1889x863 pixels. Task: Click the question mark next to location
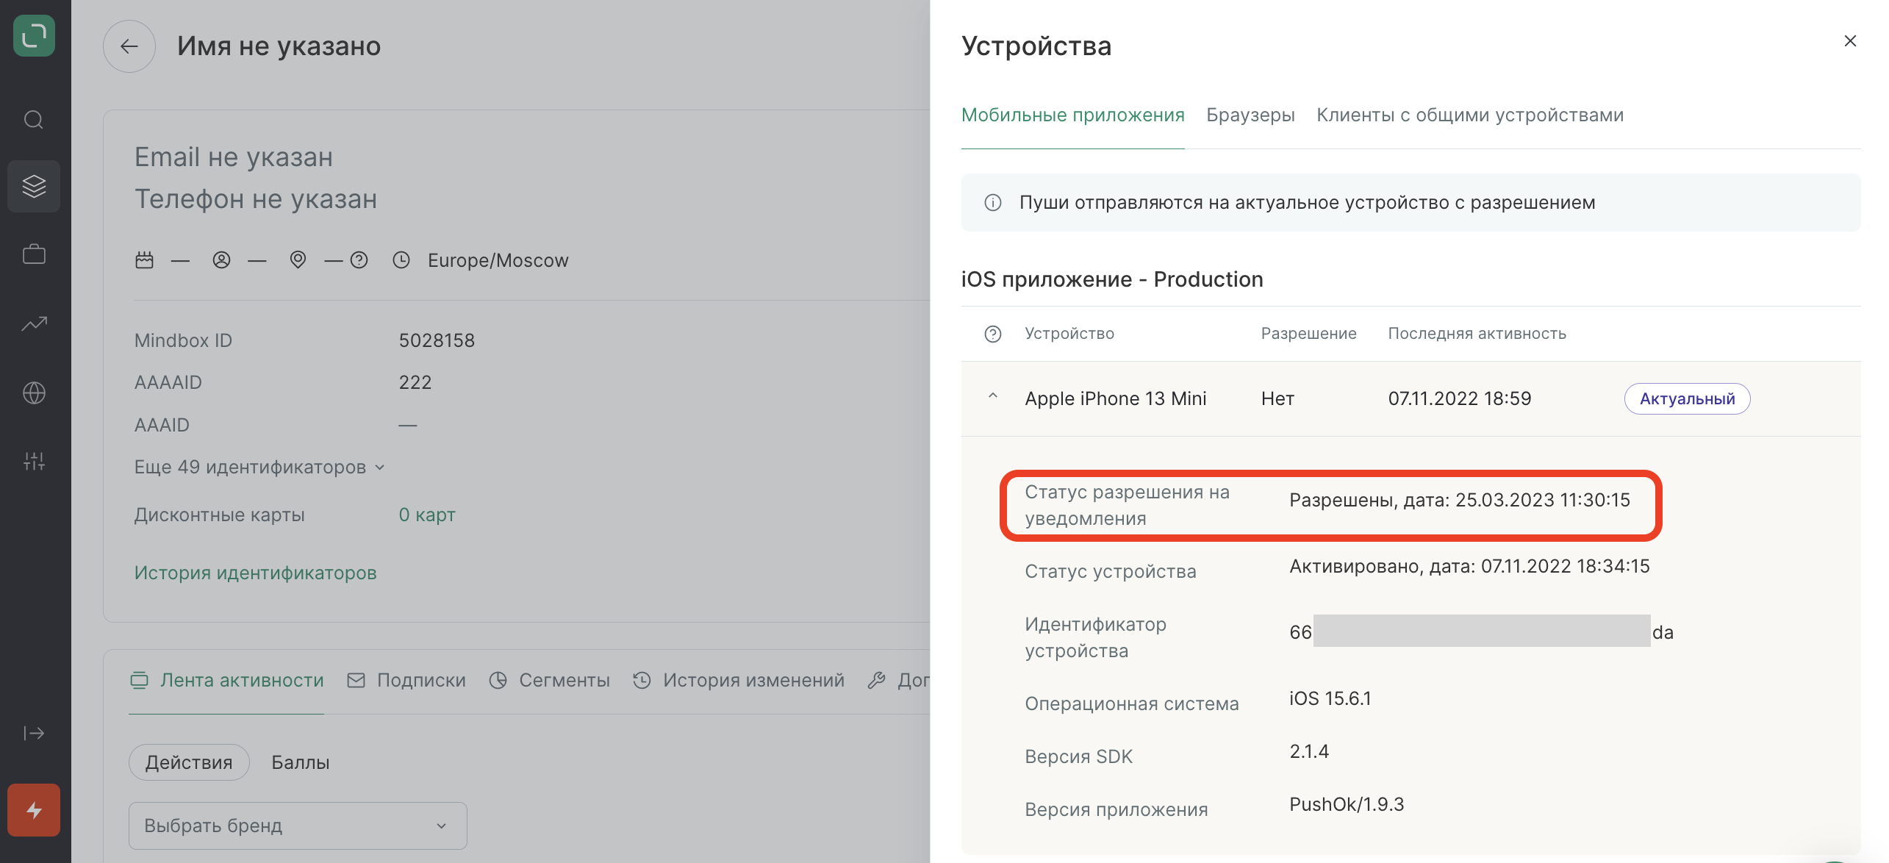click(359, 260)
